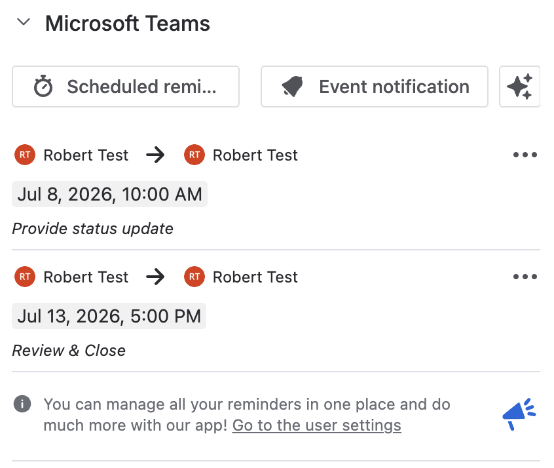Image resolution: width=554 pixels, height=468 pixels.
Task: Click the Jul 8, 2026, 10:00 AM date badge
Action: click(x=109, y=194)
